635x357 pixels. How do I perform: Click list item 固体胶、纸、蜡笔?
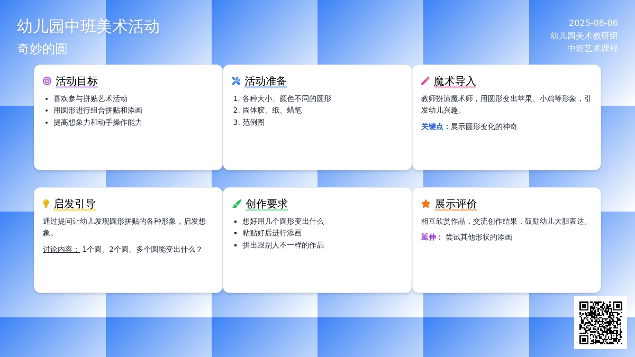pyautogui.click(x=272, y=110)
